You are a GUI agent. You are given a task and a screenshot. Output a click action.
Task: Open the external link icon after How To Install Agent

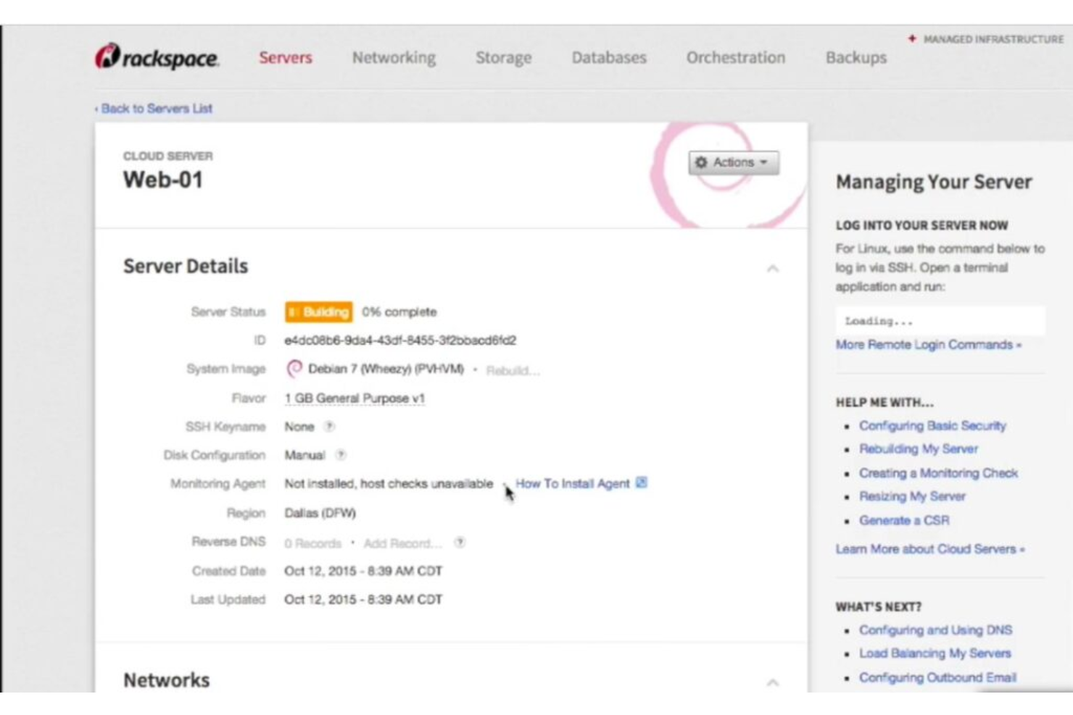click(x=641, y=482)
